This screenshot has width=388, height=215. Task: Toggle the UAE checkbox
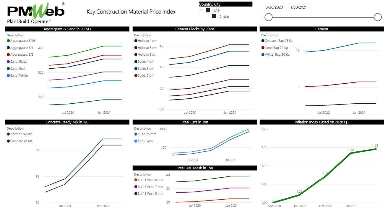click(x=208, y=11)
